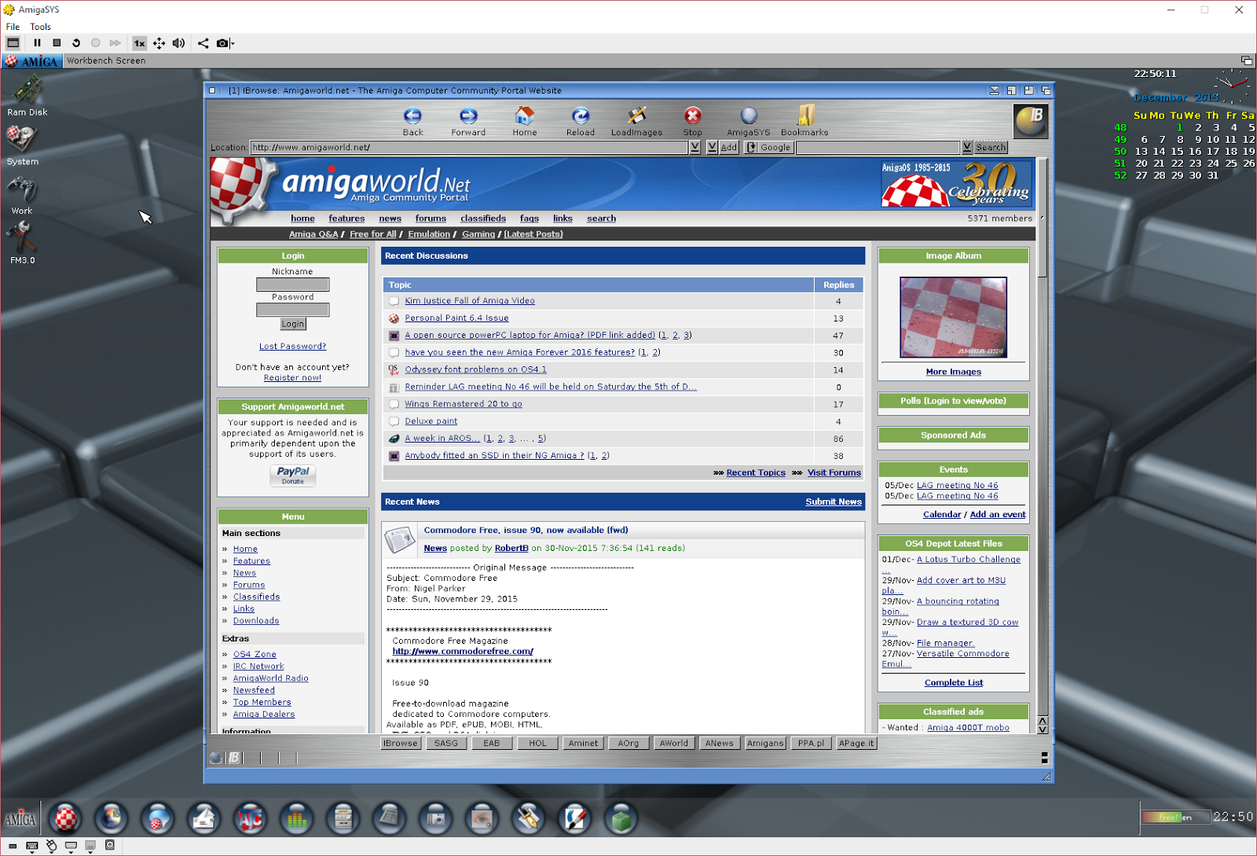Open Bookmarks from IBrowse toolbar

click(804, 121)
